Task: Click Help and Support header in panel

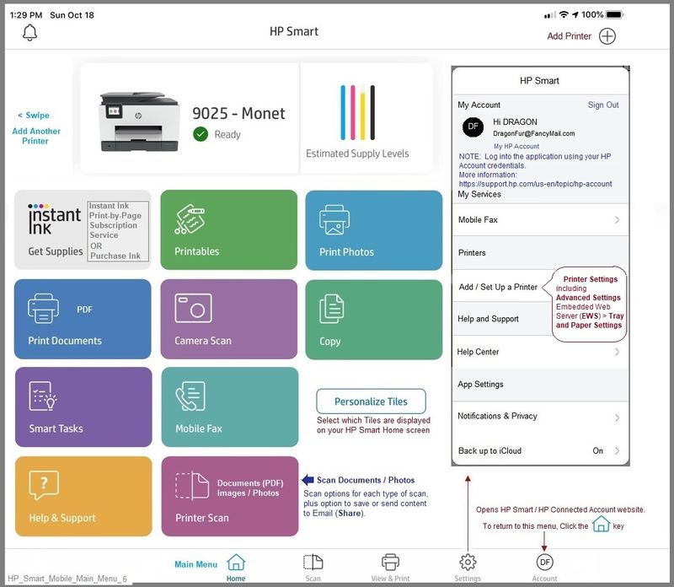Action: coord(488,319)
